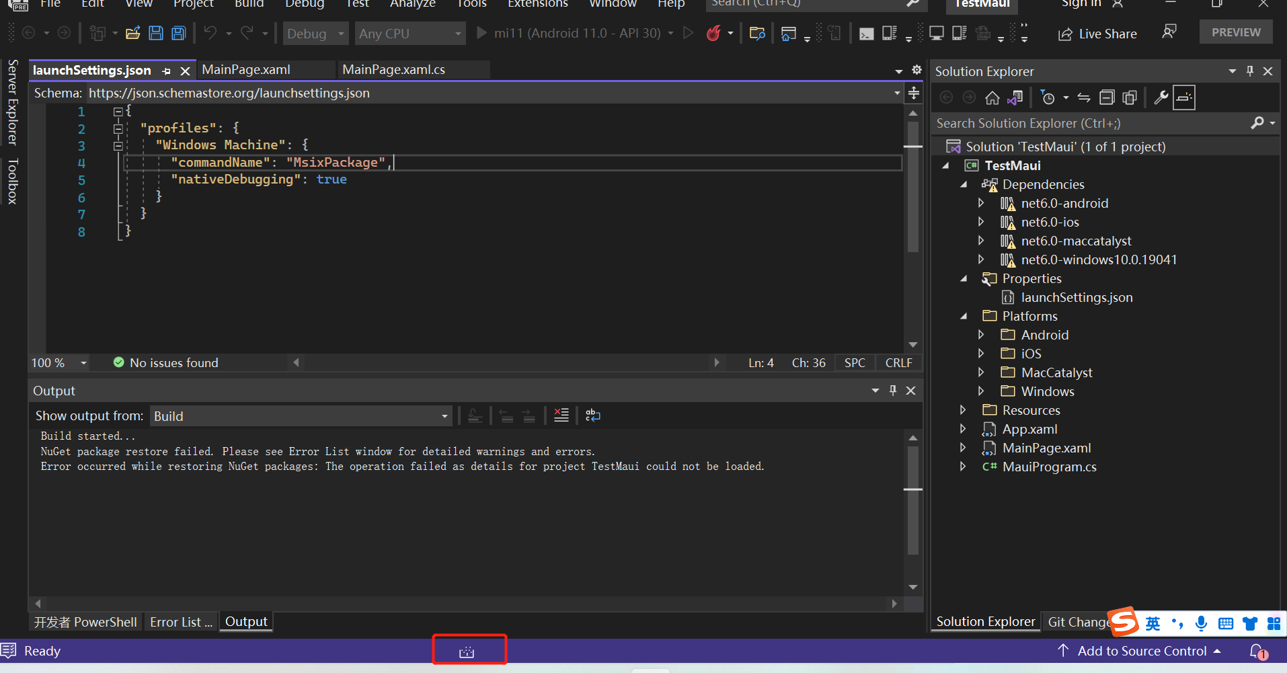Click Add to Source Control
The height and width of the screenshot is (673, 1287).
[1141, 651]
